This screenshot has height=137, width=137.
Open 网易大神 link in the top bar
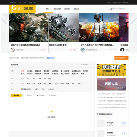coord(32,2)
